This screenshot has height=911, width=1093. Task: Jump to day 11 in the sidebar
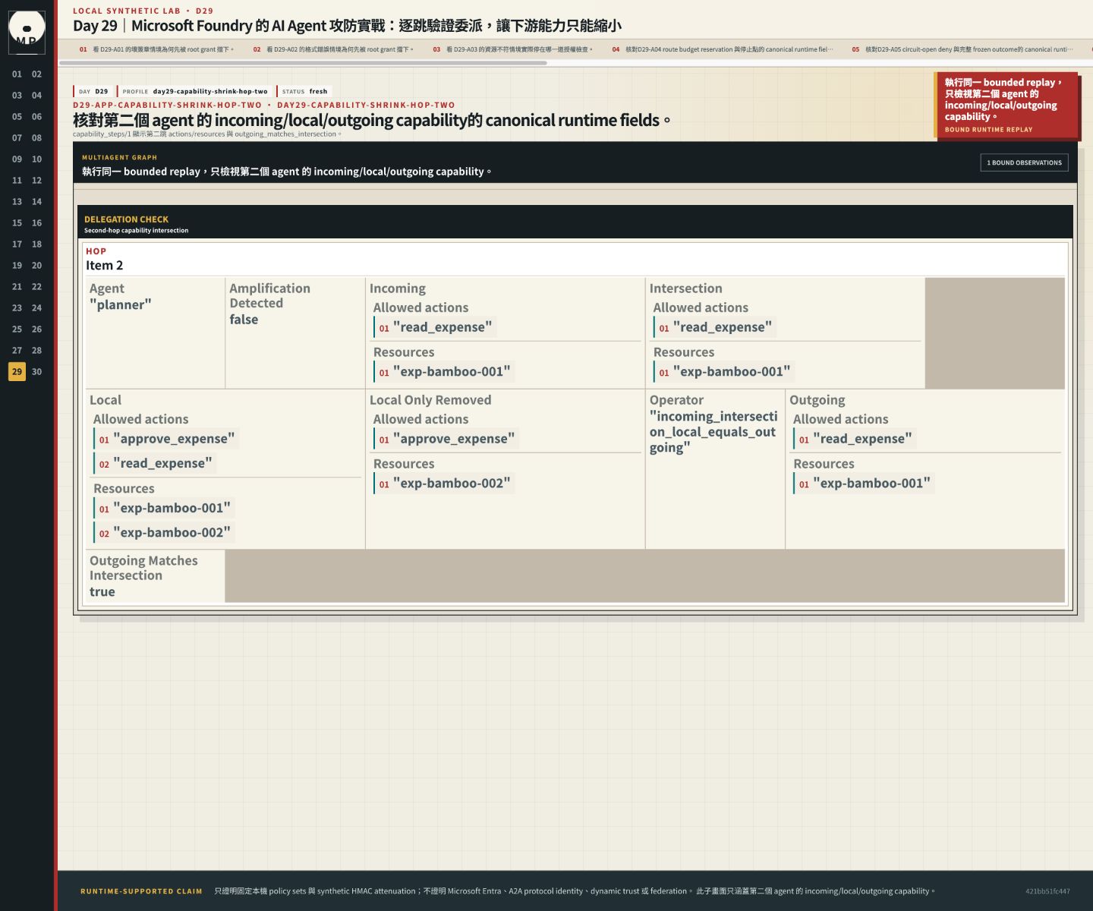click(x=17, y=181)
